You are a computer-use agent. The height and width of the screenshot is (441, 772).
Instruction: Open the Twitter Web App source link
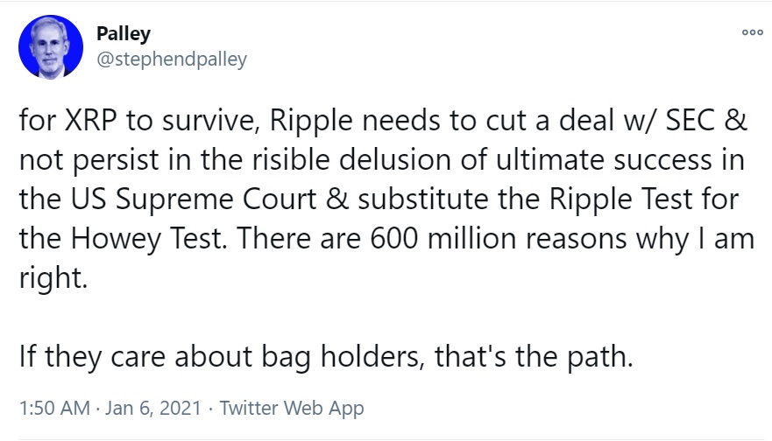click(292, 409)
